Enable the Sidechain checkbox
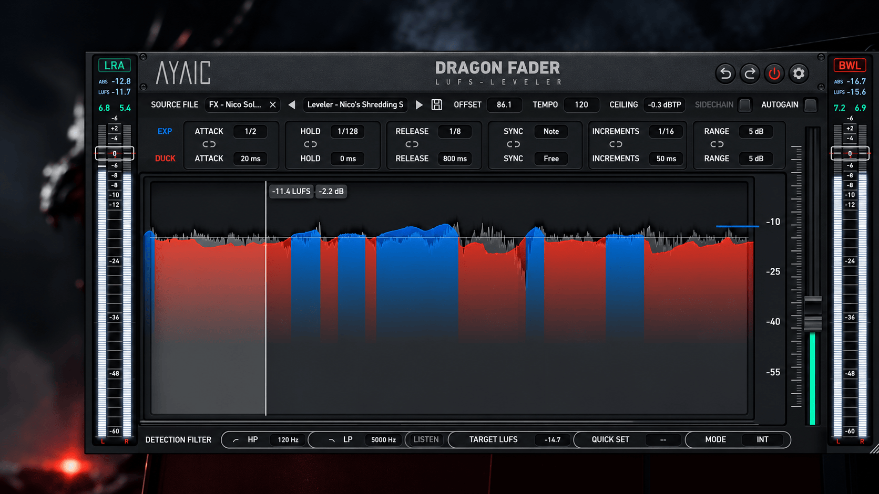The height and width of the screenshot is (494, 879). (x=745, y=105)
